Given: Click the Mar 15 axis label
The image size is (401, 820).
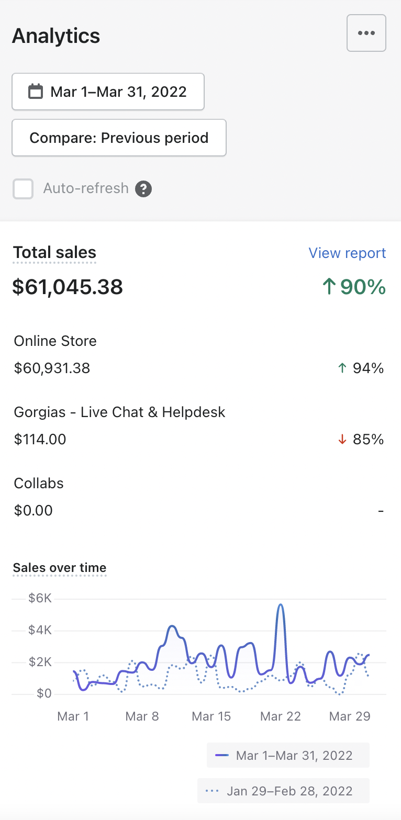Looking at the screenshot, I should tap(211, 716).
